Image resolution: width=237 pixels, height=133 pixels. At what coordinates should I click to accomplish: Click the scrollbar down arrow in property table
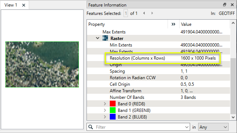pyautogui.click(x=233, y=117)
